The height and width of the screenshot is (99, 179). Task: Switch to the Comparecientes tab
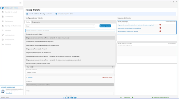coord(36,22)
